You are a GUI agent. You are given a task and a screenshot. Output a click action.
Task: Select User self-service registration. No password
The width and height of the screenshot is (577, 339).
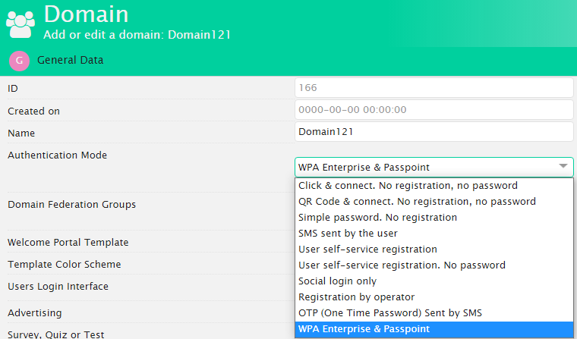402,265
